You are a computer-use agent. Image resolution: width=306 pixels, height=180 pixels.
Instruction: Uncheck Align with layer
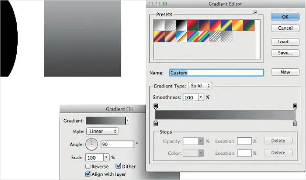pyautogui.click(x=88, y=174)
